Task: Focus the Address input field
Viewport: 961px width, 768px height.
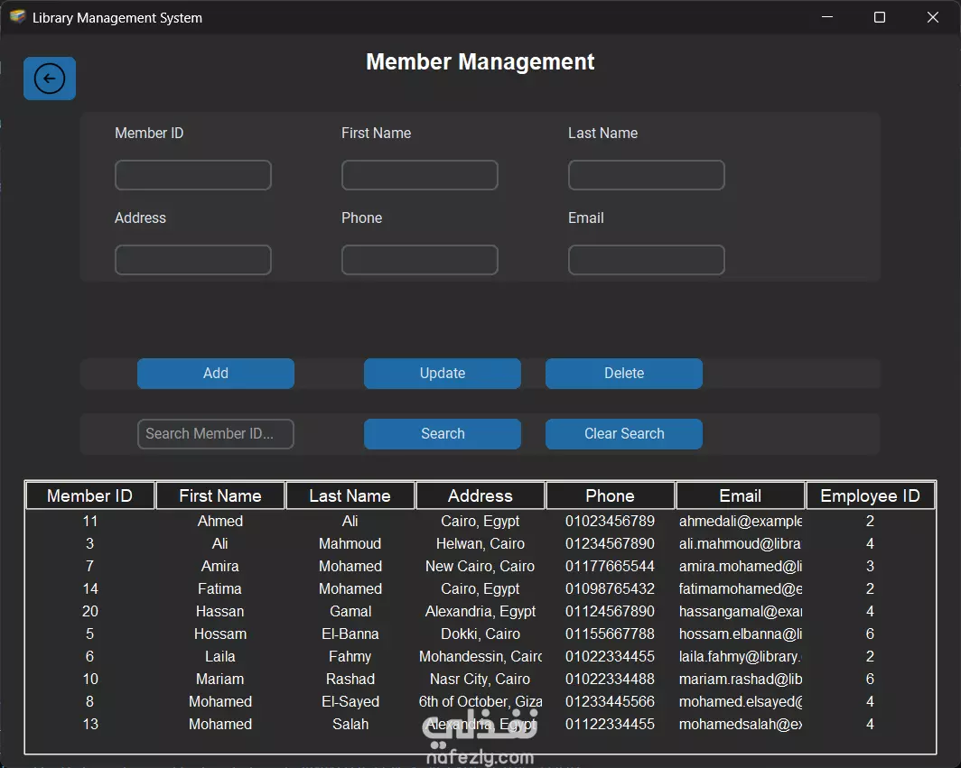Action: 193,260
